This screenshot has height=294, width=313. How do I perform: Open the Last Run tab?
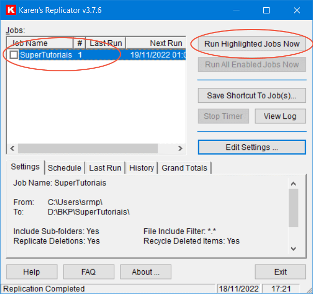tap(105, 168)
